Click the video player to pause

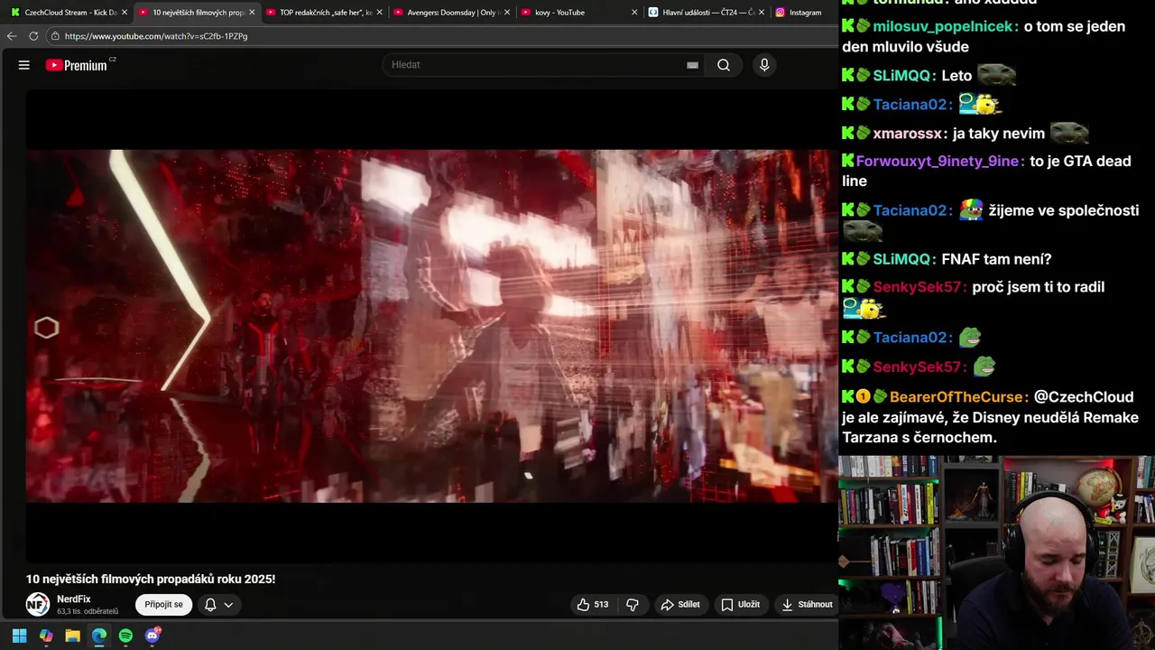click(431, 326)
